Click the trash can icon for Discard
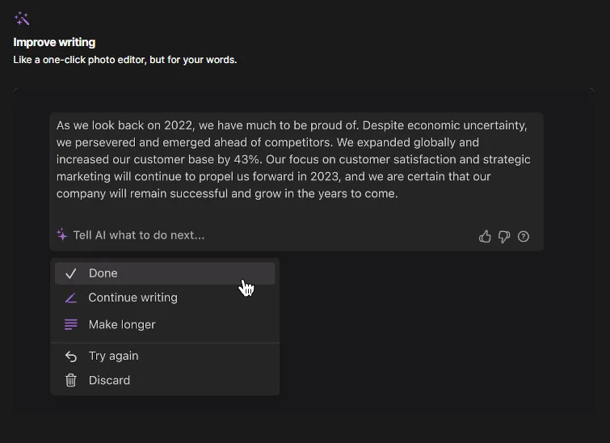Image resolution: width=610 pixels, height=443 pixels. pyautogui.click(x=71, y=380)
